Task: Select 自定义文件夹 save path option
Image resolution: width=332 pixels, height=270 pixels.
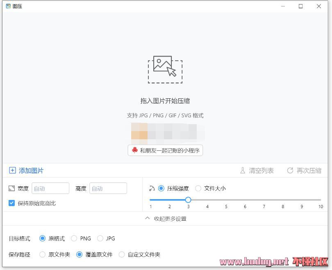Action: [x=122, y=254]
